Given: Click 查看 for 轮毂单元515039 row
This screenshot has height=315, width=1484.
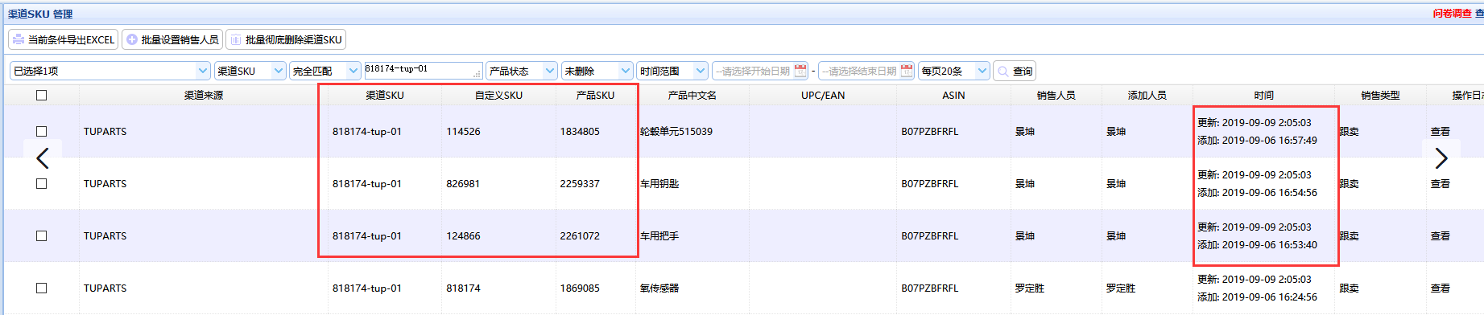Looking at the screenshot, I should pyautogui.click(x=1440, y=131).
